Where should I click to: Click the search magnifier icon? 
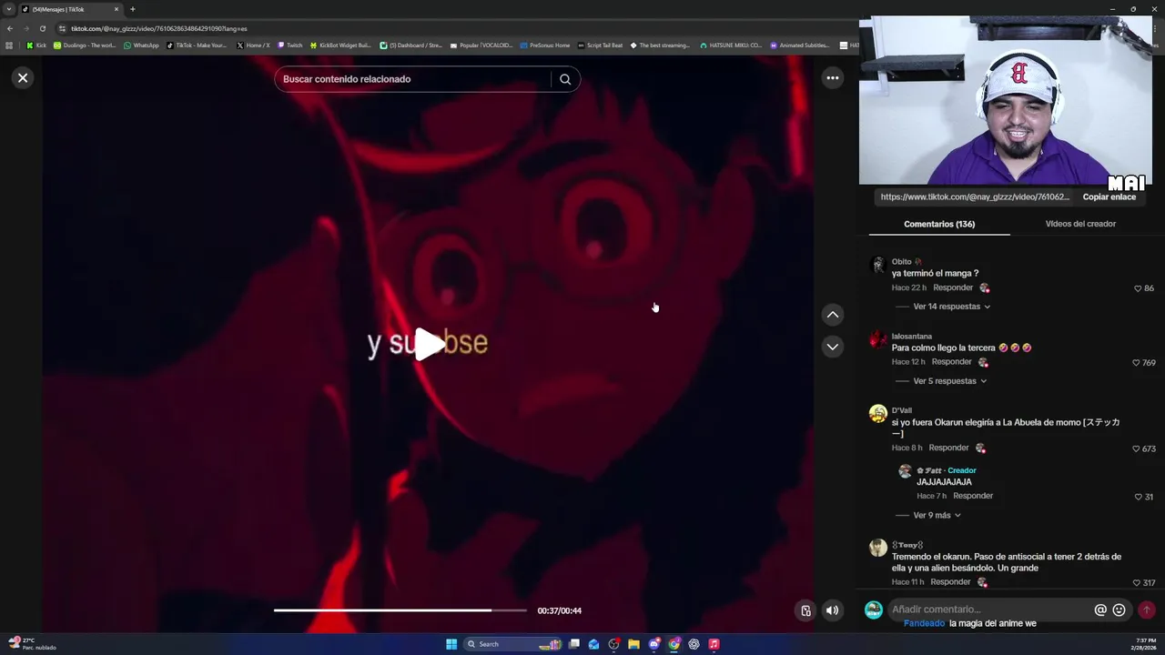[565, 79]
